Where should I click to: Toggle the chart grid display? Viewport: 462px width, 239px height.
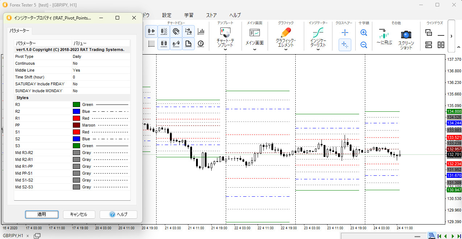[151, 44]
